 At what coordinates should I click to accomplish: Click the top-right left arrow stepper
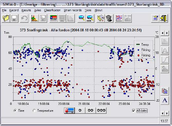click(162, 33)
